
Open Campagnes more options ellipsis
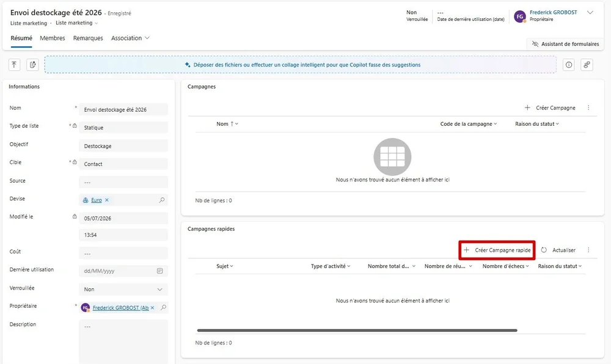coord(588,108)
